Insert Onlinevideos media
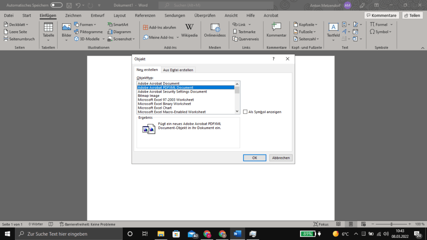 [x=215, y=30]
